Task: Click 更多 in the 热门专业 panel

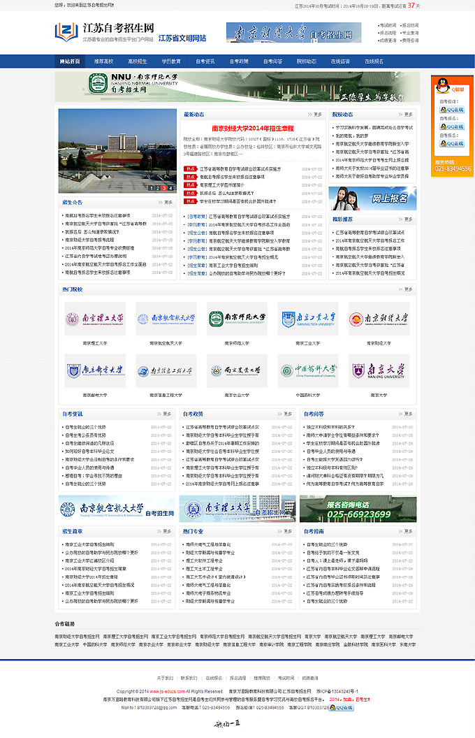Action: click(x=285, y=531)
